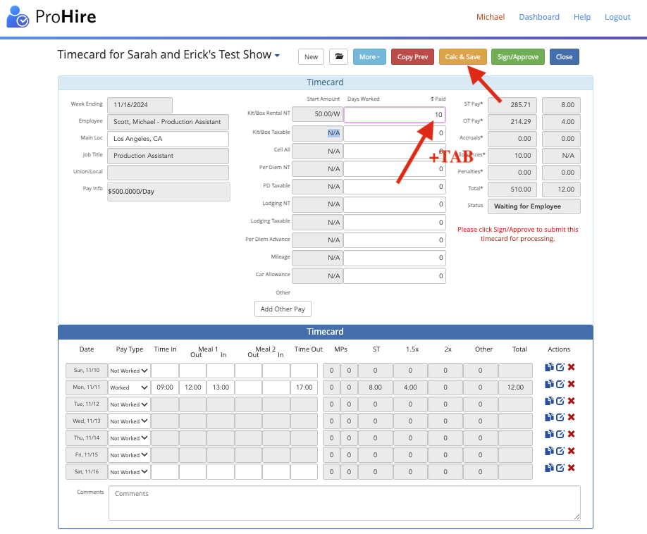Screen dimensions: 647x534
Task: Open Pay Type dropdown for Sat, 11/16
Action: [129, 472]
